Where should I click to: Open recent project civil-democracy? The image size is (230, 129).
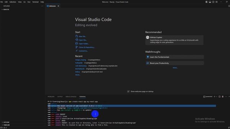coord(81,66)
